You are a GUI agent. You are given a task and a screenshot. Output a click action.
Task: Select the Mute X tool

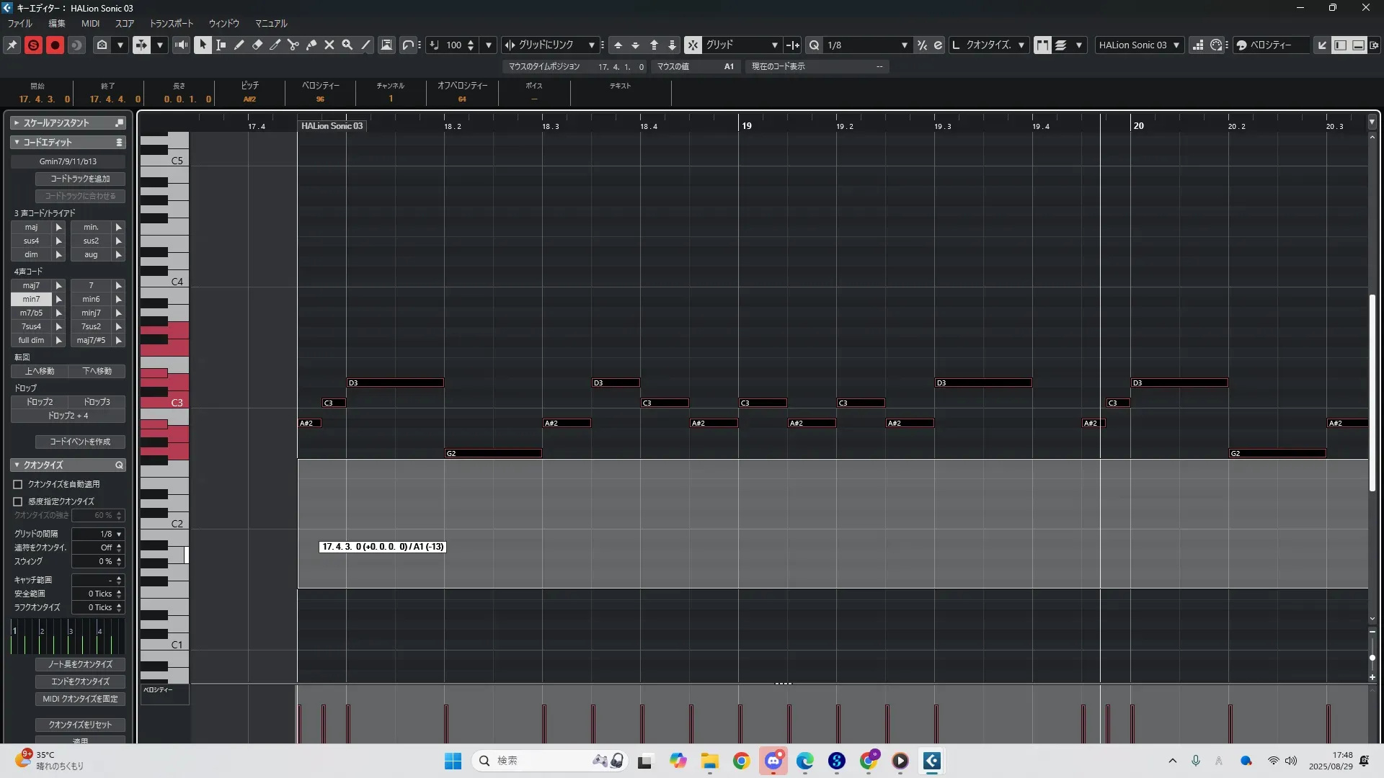click(329, 45)
